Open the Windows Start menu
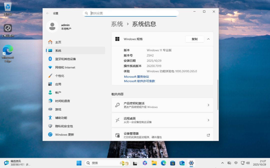Viewport: 270px width, 168px height. tap(79, 163)
